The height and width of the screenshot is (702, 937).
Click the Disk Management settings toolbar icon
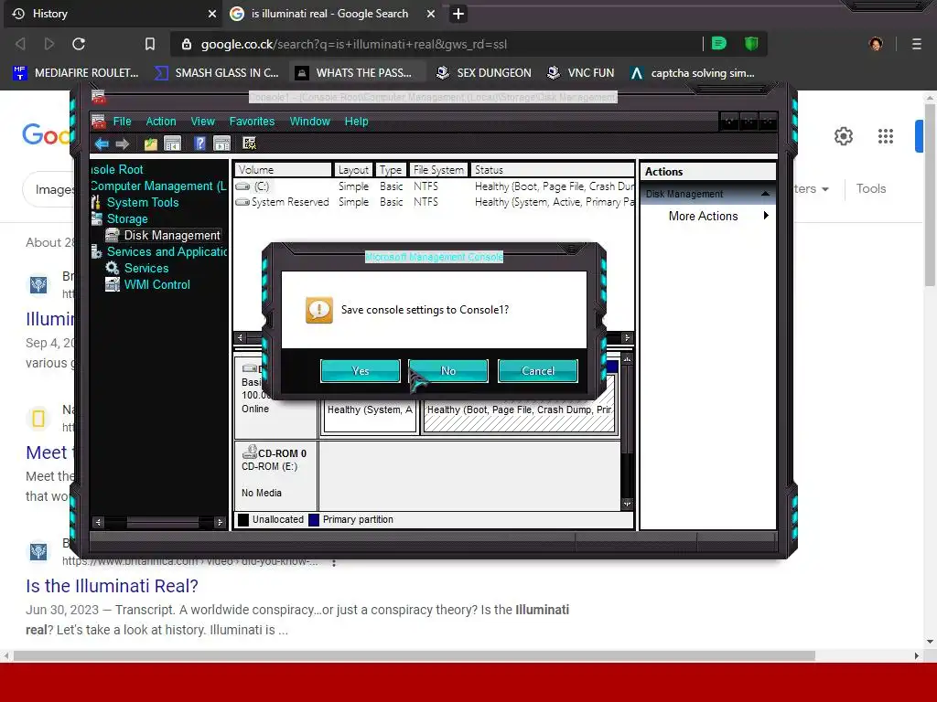point(249,144)
